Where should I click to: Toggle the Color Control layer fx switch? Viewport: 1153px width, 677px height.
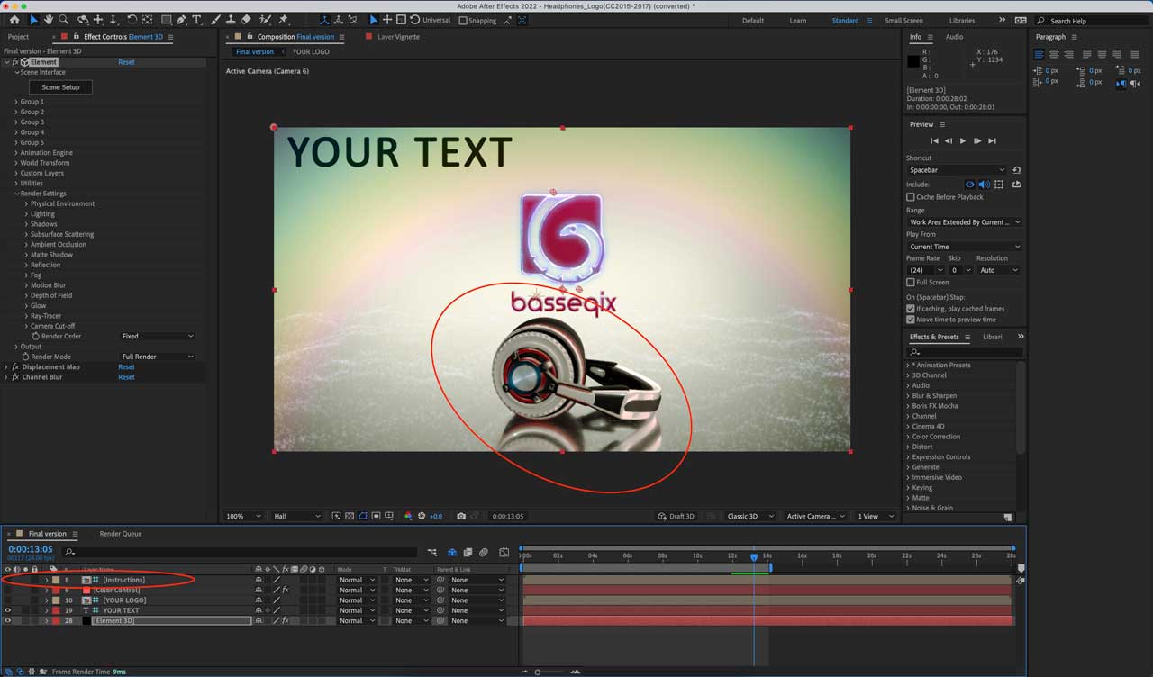[x=285, y=591]
